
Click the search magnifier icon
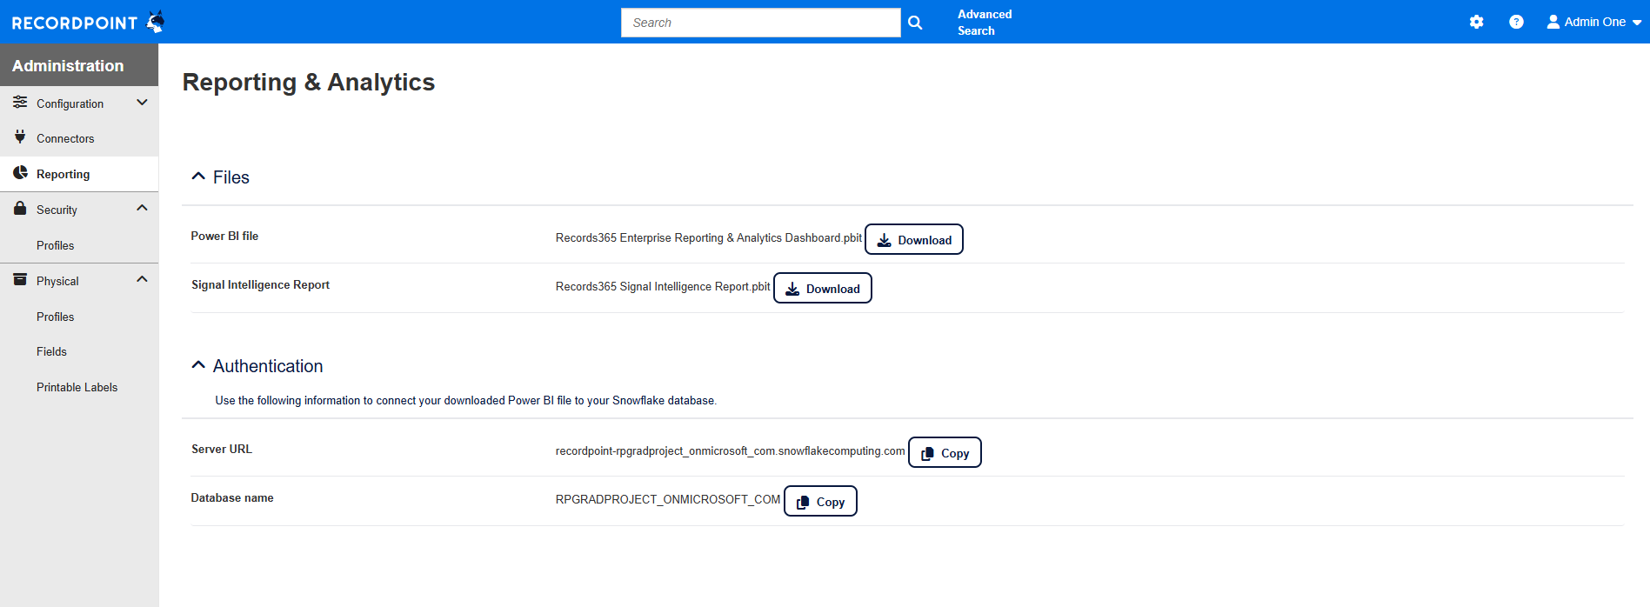[x=915, y=23]
